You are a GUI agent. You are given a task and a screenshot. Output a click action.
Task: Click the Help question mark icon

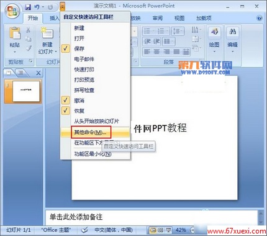[260, 18]
